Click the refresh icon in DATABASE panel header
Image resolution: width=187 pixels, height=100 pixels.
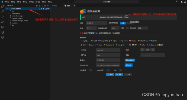(x=42, y=6)
